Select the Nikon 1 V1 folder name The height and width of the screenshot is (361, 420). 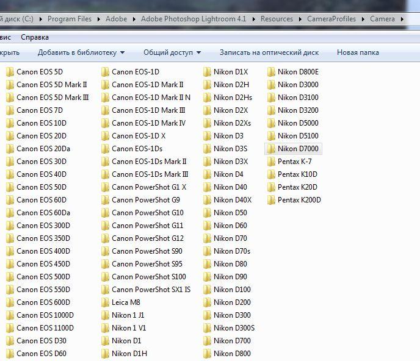coord(129,328)
